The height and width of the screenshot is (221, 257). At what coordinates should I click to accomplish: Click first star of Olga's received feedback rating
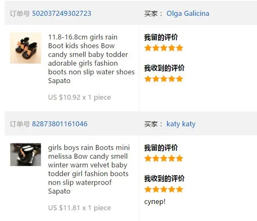click(148, 79)
